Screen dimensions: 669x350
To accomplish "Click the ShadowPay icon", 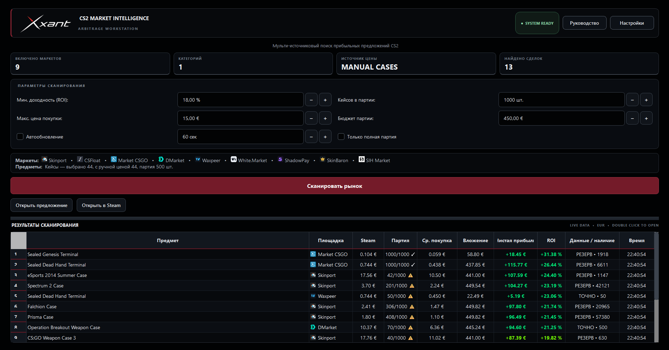I will pyautogui.click(x=280, y=159).
